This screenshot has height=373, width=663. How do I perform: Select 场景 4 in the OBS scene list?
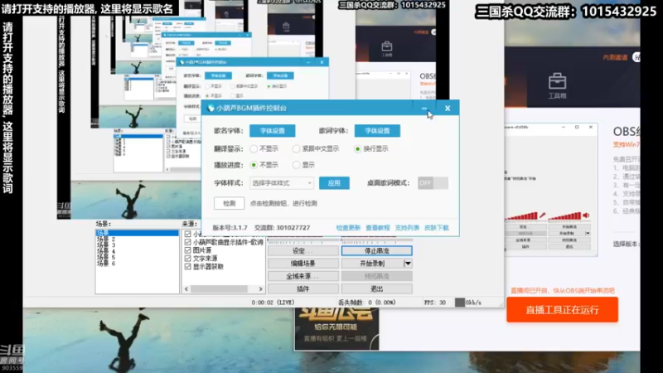[x=106, y=251]
